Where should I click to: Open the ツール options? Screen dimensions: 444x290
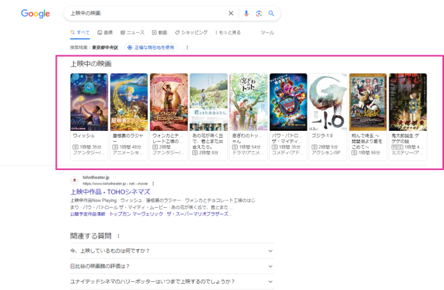[x=267, y=32]
